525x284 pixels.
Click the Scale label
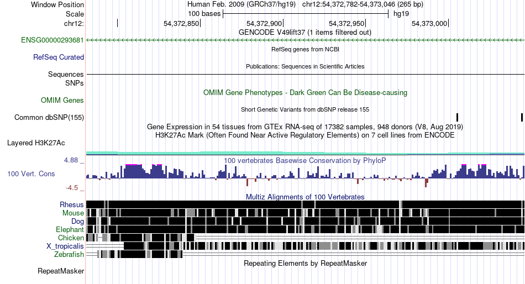click(75, 14)
